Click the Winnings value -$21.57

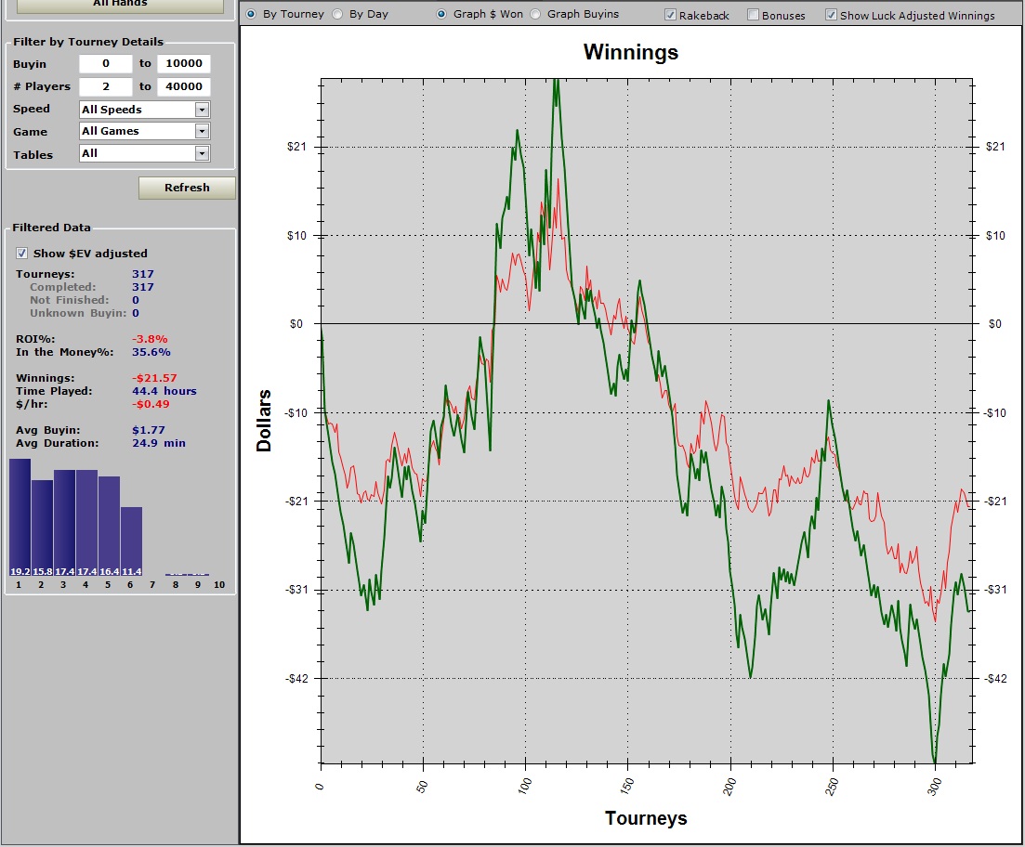pos(154,378)
